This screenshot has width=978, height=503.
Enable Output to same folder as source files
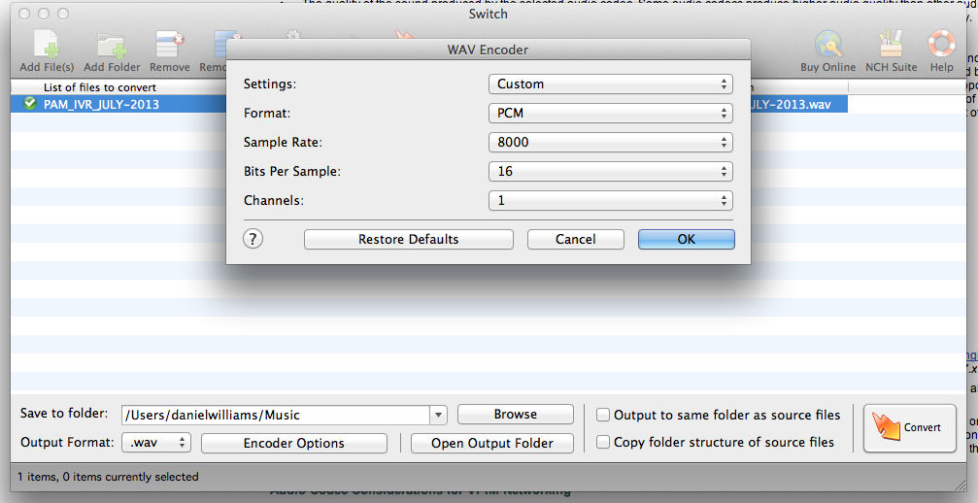[x=602, y=415]
